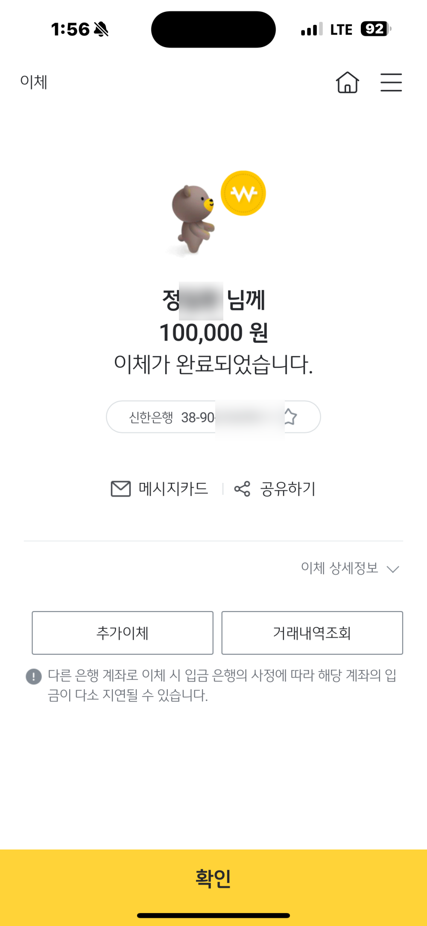Tap the 공유하기 link
The image size is (427, 926).
pyautogui.click(x=288, y=489)
